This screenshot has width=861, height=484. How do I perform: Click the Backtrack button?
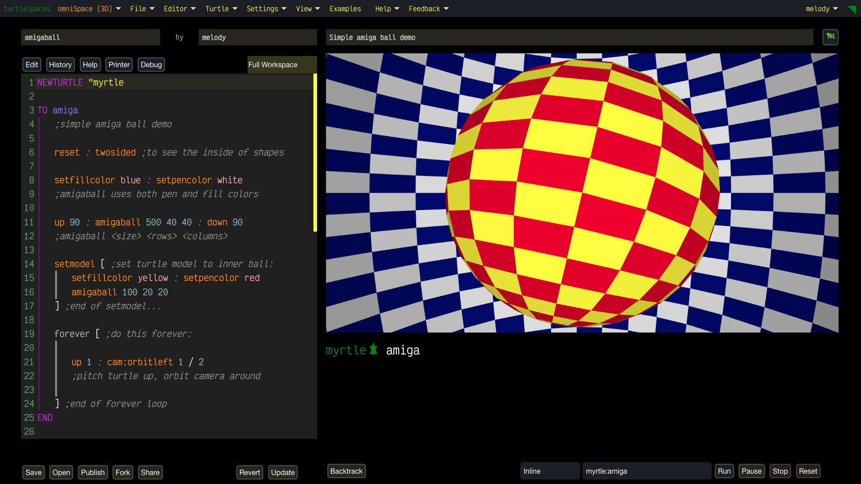pos(346,471)
